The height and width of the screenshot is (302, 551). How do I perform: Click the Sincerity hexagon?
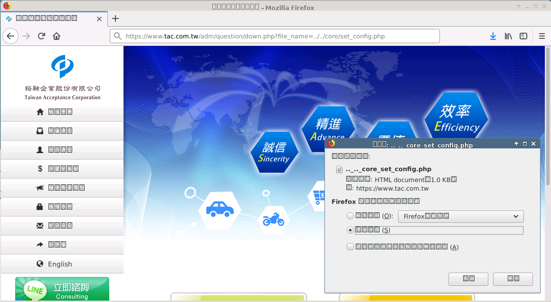click(274, 152)
